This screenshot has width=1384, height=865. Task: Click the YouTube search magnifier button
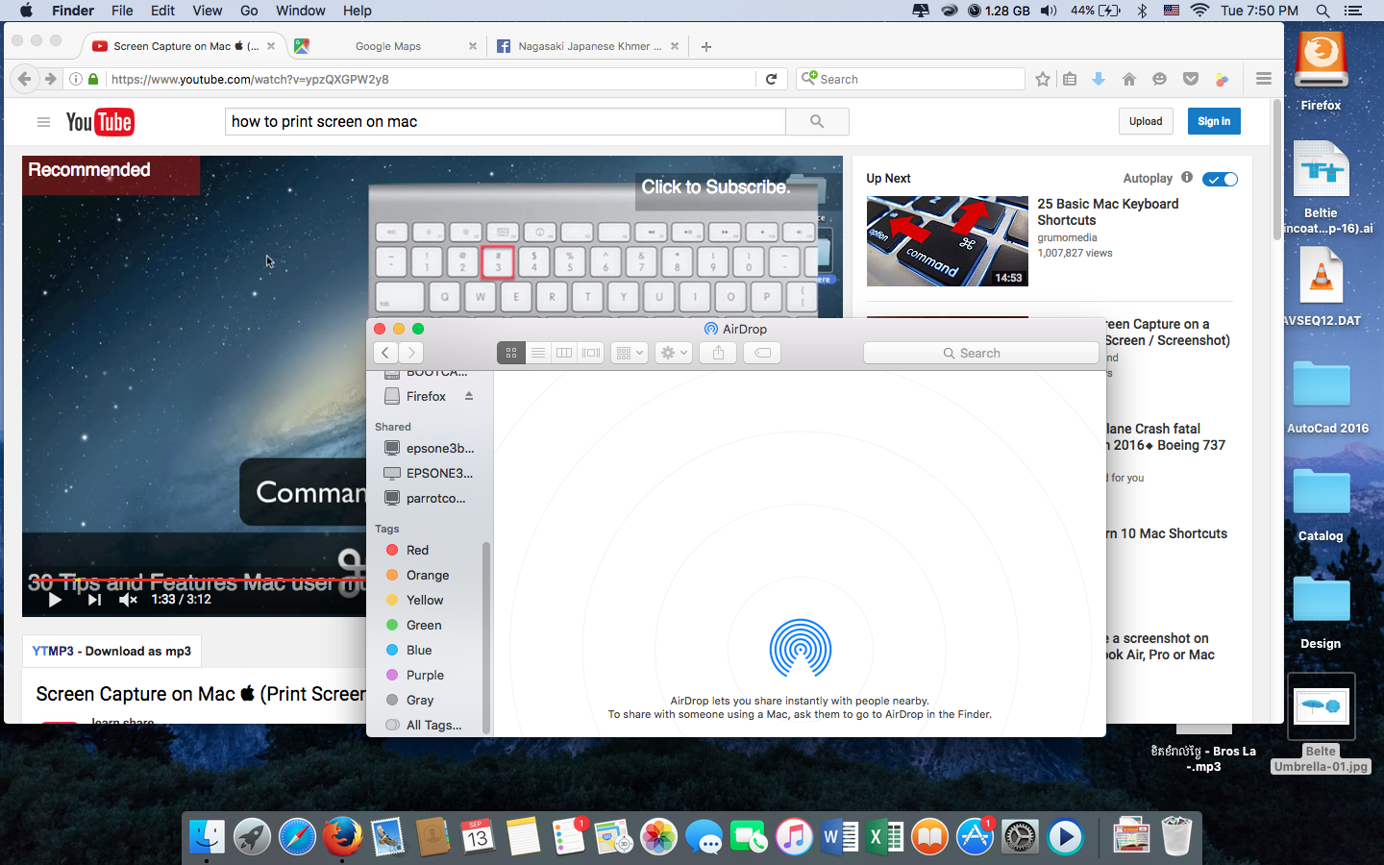817,121
